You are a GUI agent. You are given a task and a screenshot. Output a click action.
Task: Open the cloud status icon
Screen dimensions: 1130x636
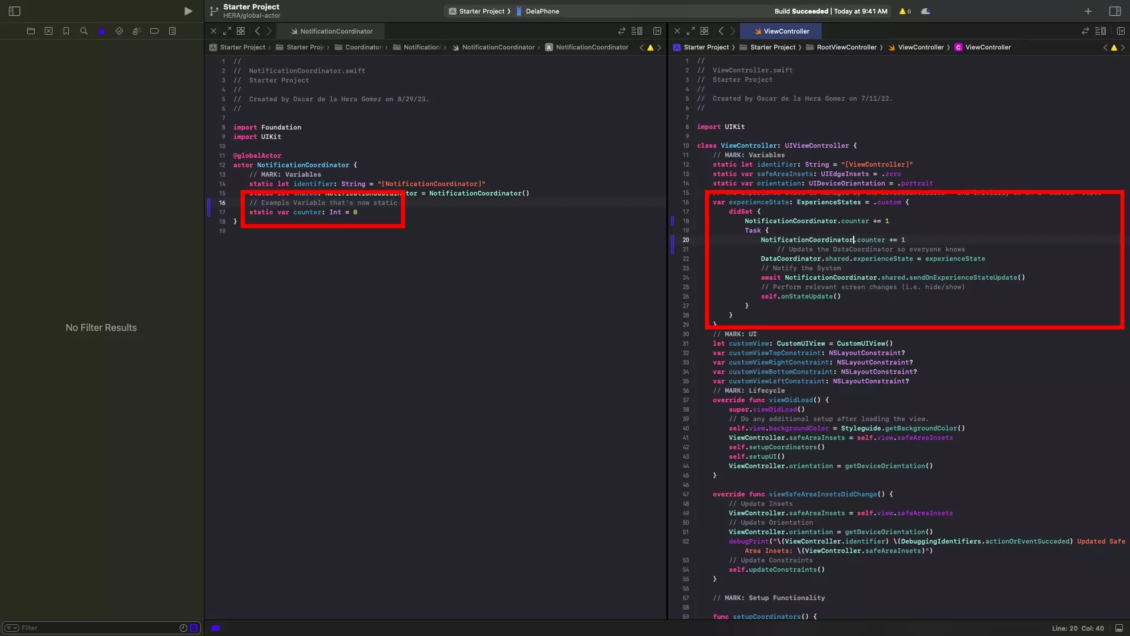click(926, 11)
